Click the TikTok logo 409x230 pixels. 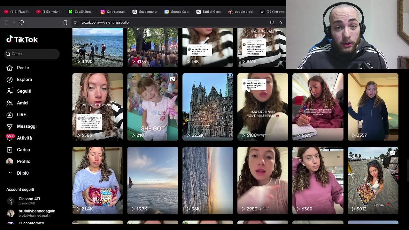(x=22, y=39)
